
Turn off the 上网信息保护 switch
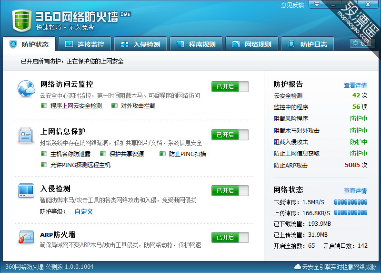click(x=230, y=135)
